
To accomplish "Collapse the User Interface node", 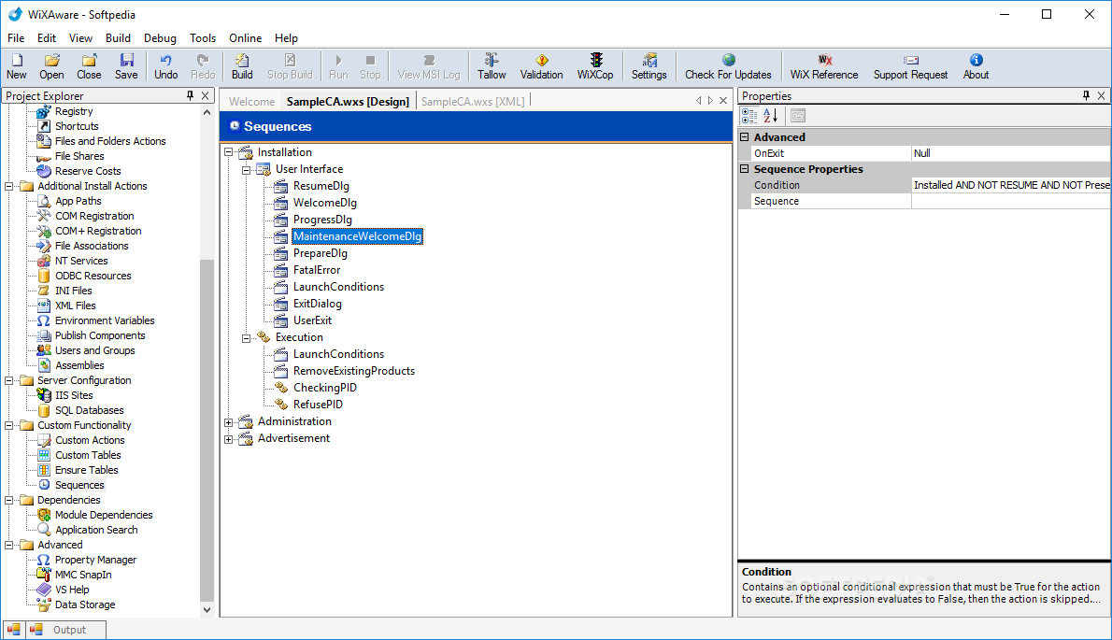I will [246, 169].
